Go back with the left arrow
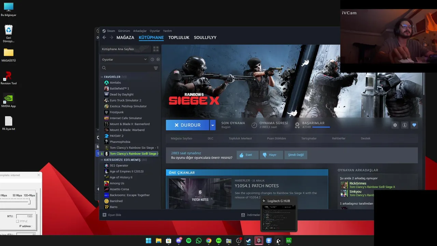The width and height of the screenshot is (437, 246). tap(104, 38)
